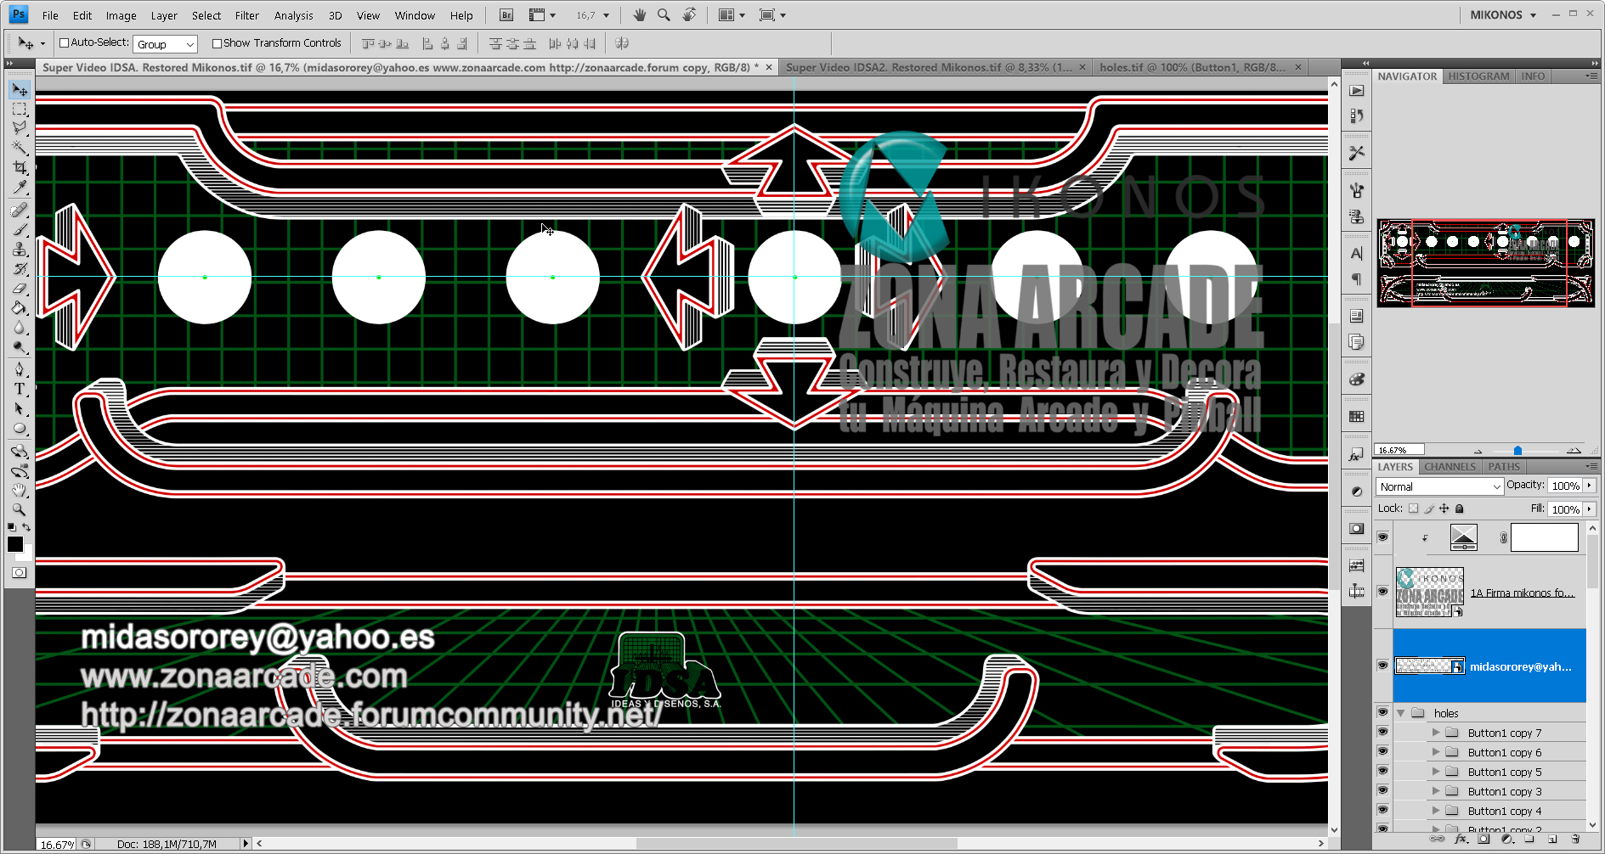Select the Paint Bucket tool
Screen dimensions: 1605x854
click(20, 308)
